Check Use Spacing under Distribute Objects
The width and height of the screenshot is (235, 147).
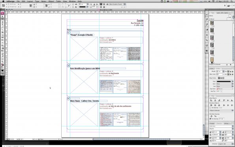point(210,108)
